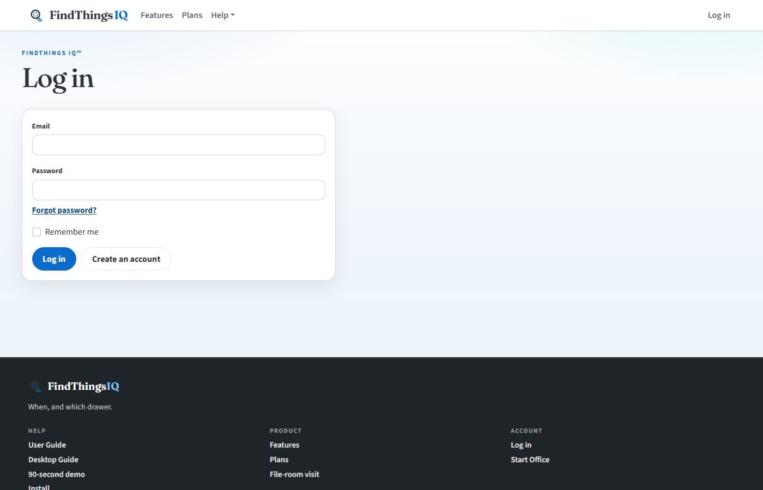The height and width of the screenshot is (490, 763).
Task: Focus the Password input field
Action: pyautogui.click(x=179, y=190)
